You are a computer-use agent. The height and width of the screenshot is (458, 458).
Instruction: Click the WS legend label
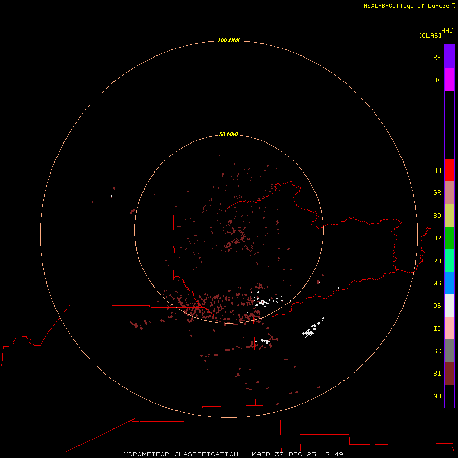[437, 283]
